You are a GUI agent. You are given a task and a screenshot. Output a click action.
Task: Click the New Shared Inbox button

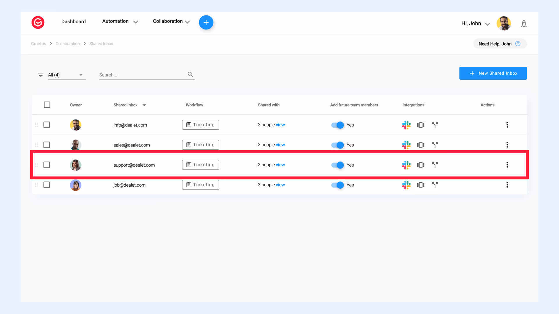pyautogui.click(x=493, y=73)
